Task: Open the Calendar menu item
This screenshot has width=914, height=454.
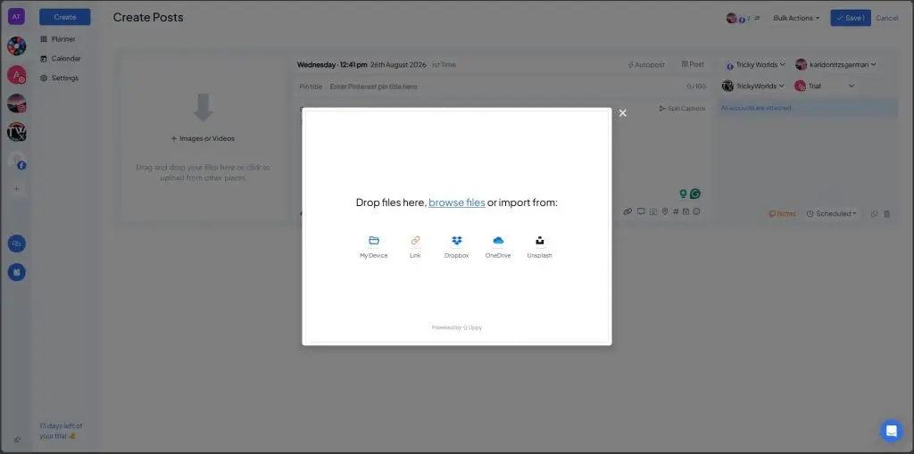Action: pos(60,58)
